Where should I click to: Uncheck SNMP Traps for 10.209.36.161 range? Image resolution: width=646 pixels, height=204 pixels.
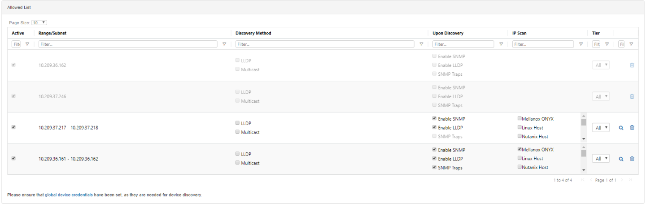tap(434, 168)
